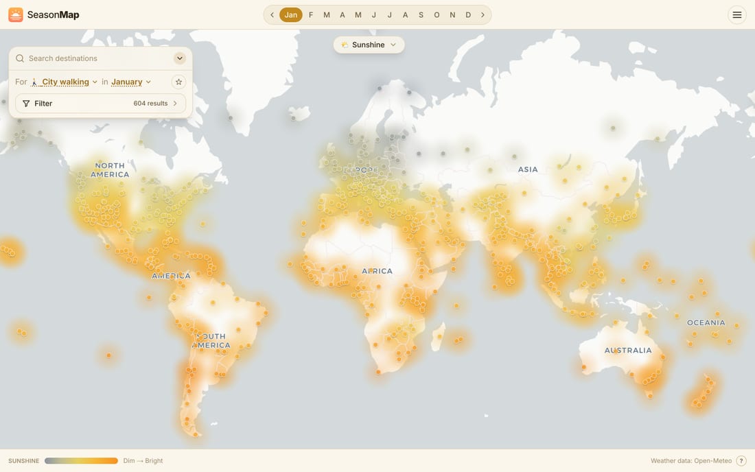This screenshot has width=755, height=472.
Task: Select the second M (May) month tab
Action: pos(358,15)
